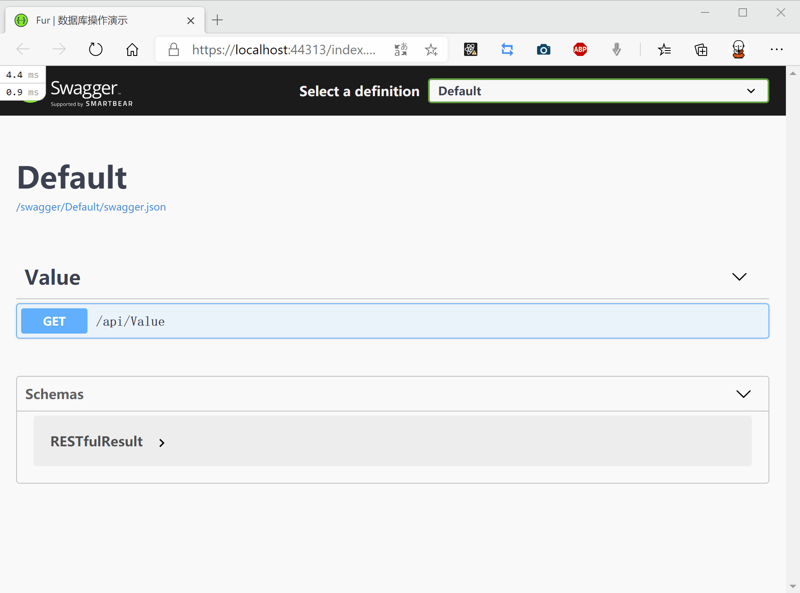Viewport: 800px width, 593px height.
Task: Add page to favorites star icon
Action: click(x=431, y=50)
